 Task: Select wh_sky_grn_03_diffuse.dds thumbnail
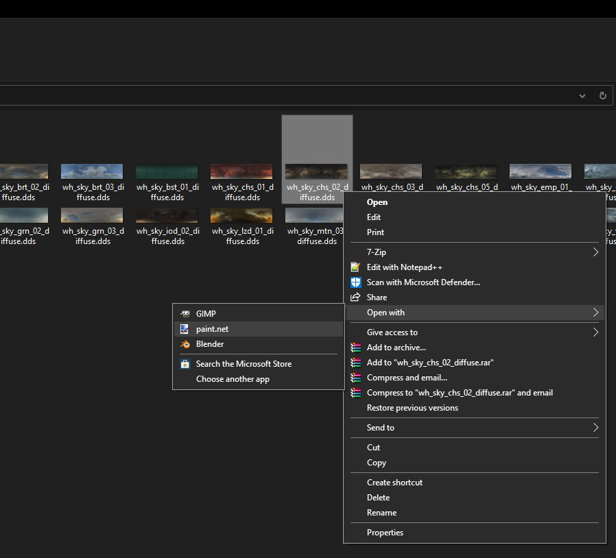click(92, 215)
